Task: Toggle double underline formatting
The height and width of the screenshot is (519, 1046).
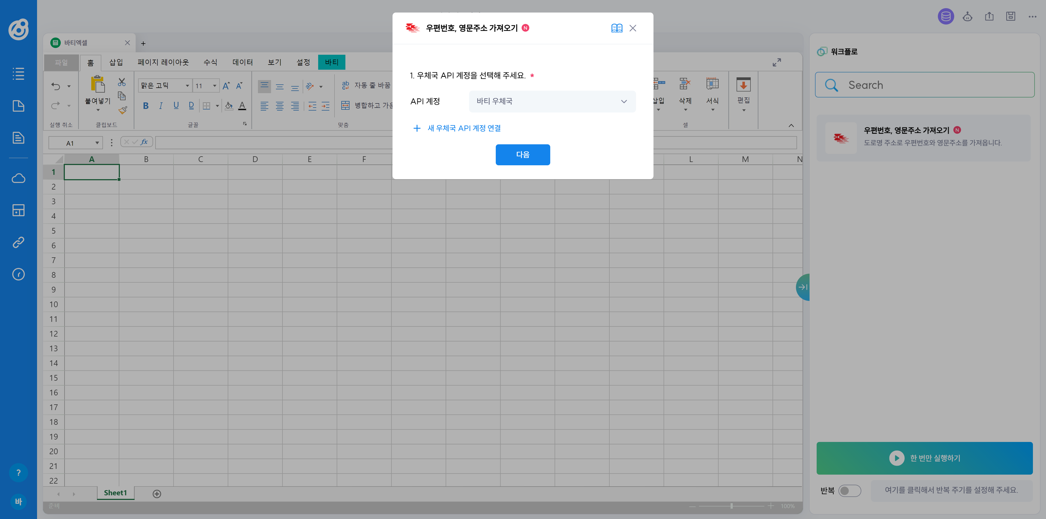Action: click(191, 106)
